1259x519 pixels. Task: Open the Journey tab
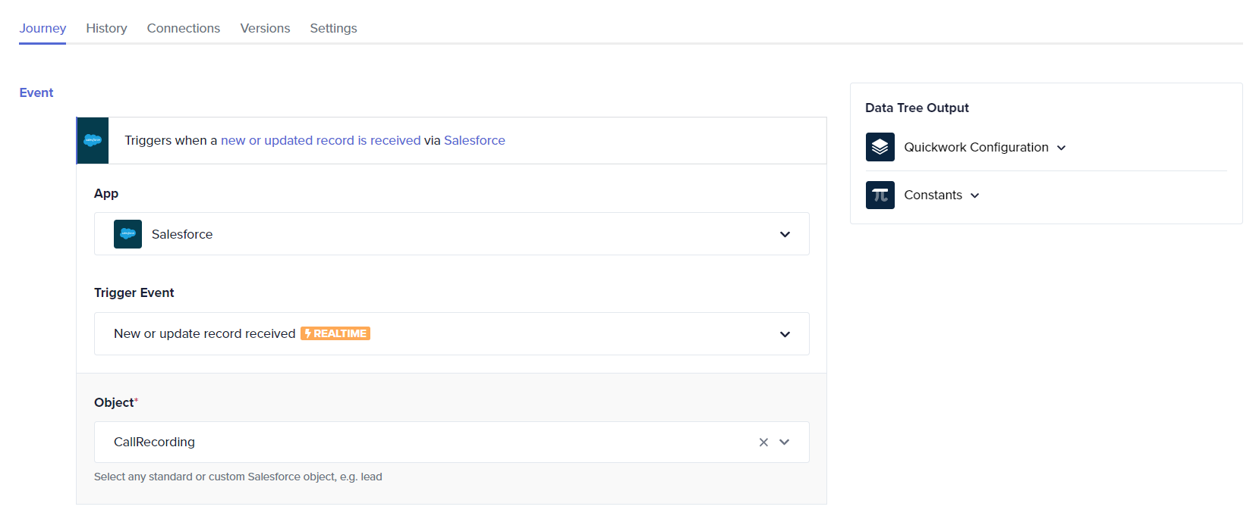coord(42,28)
